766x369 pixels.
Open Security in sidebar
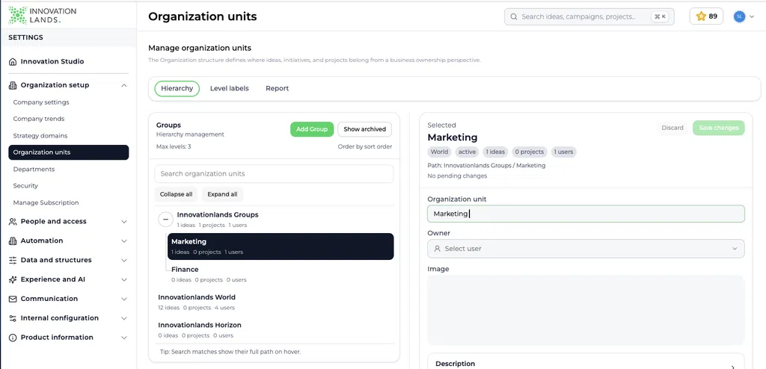25,186
